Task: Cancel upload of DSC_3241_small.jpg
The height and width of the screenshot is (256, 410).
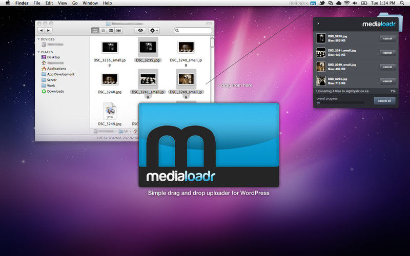Action: coord(387,53)
